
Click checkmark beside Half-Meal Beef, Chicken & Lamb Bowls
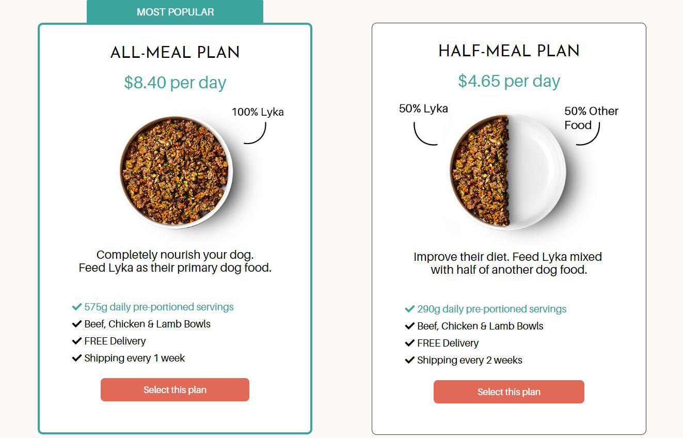(410, 326)
